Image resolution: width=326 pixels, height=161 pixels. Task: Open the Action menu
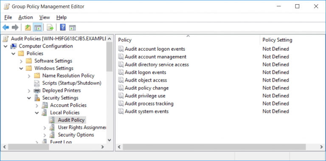click(x=25, y=17)
